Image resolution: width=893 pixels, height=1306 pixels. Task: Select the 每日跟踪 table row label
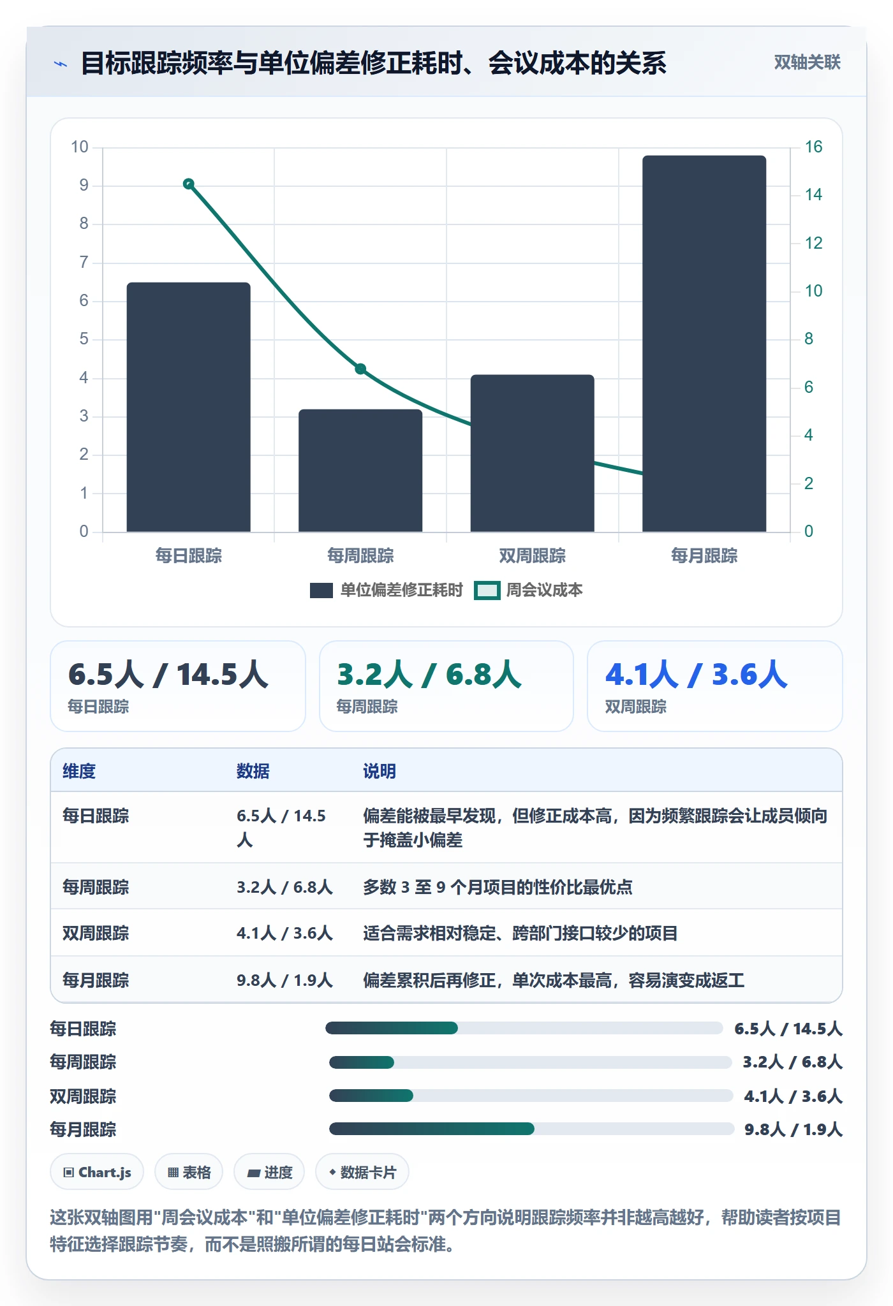tap(96, 816)
